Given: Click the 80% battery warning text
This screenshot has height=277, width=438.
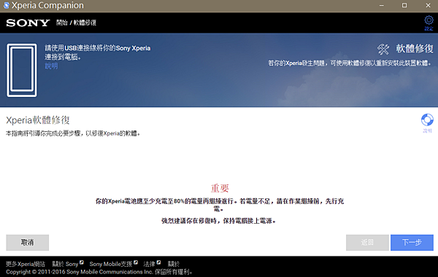Looking at the screenshot, I should coord(220,205).
